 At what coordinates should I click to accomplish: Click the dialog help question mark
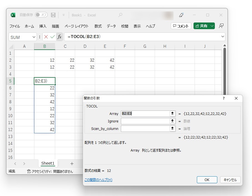coord(224,98)
